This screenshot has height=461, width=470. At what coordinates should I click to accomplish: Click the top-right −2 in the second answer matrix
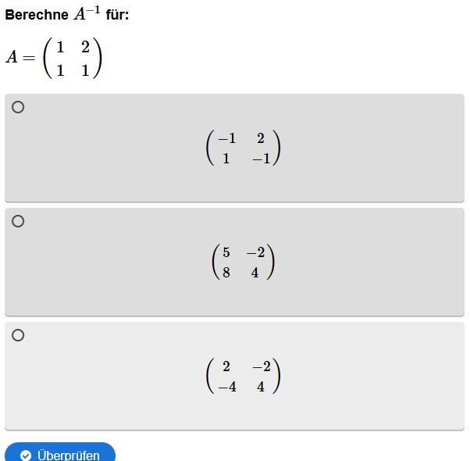255,252
